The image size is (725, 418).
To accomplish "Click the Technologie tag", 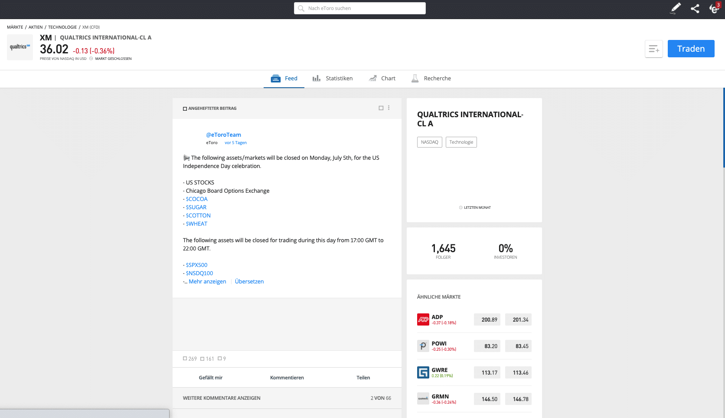I will point(461,142).
